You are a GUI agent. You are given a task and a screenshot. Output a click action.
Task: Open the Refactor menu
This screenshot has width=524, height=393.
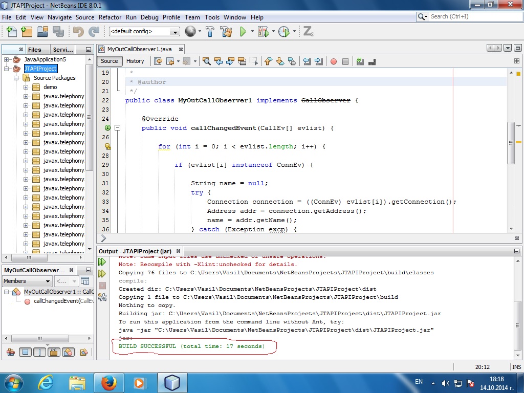coord(110,17)
